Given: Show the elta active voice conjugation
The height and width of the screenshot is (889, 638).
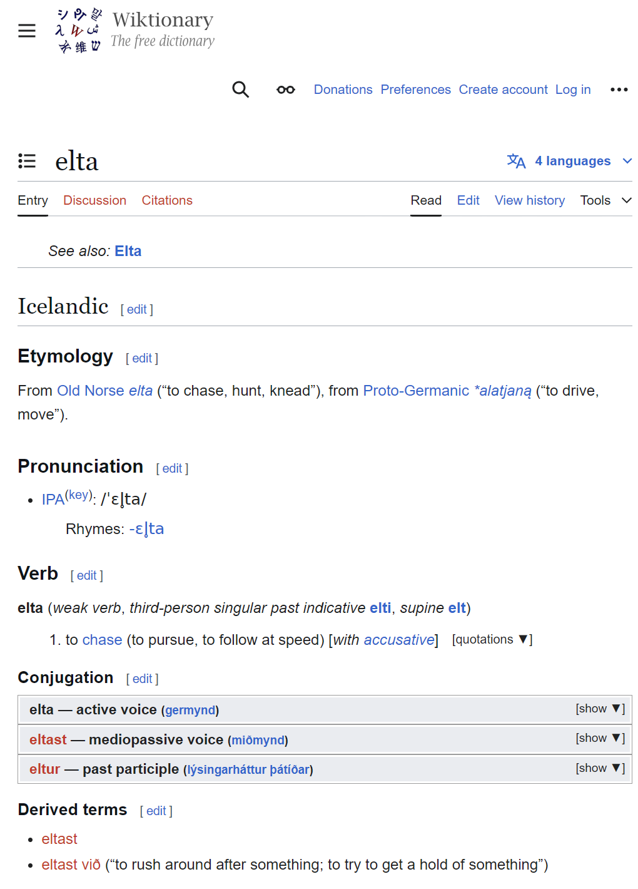Looking at the screenshot, I should 599,709.
